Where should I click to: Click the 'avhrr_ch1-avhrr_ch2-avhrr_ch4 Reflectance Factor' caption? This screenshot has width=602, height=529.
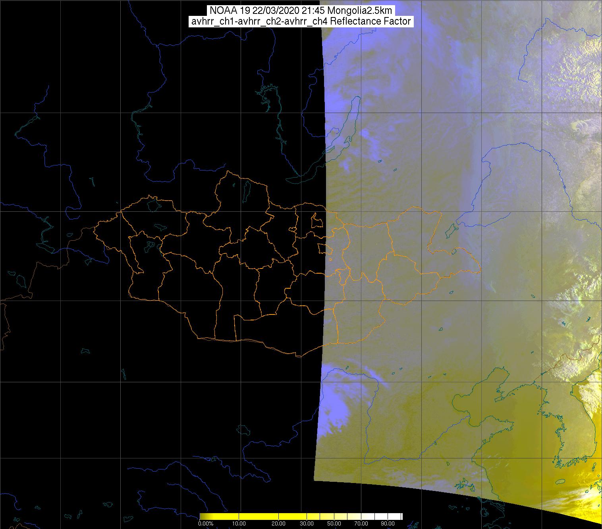click(301, 22)
